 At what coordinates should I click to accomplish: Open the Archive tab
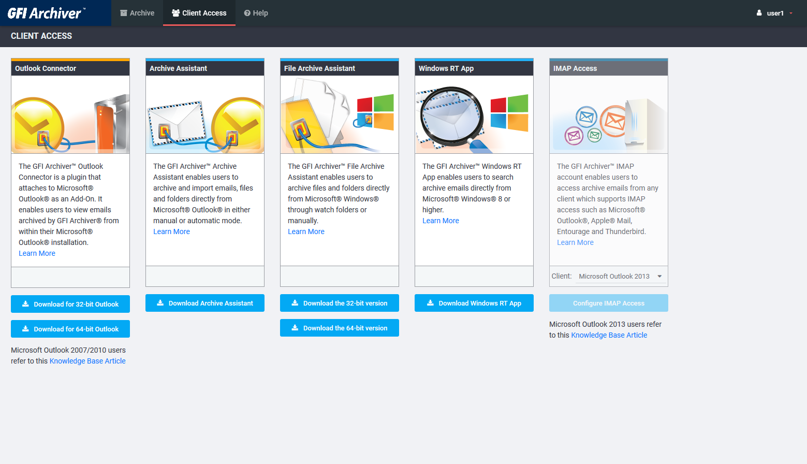(x=137, y=13)
